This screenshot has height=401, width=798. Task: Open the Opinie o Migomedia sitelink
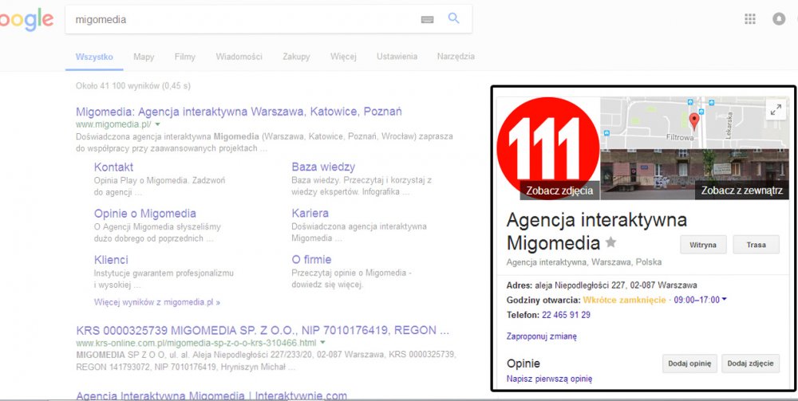pos(145,214)
